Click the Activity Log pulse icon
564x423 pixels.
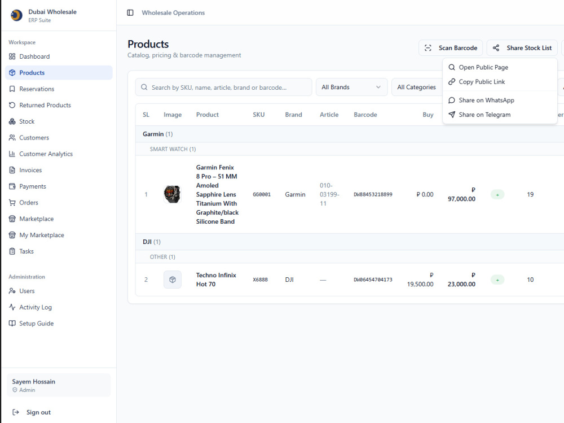point(12,307)
